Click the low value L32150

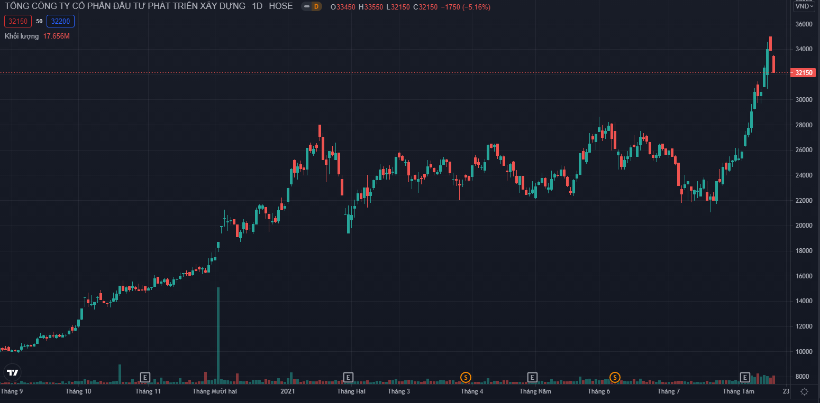pyautogui.click(x=397, y=7)
